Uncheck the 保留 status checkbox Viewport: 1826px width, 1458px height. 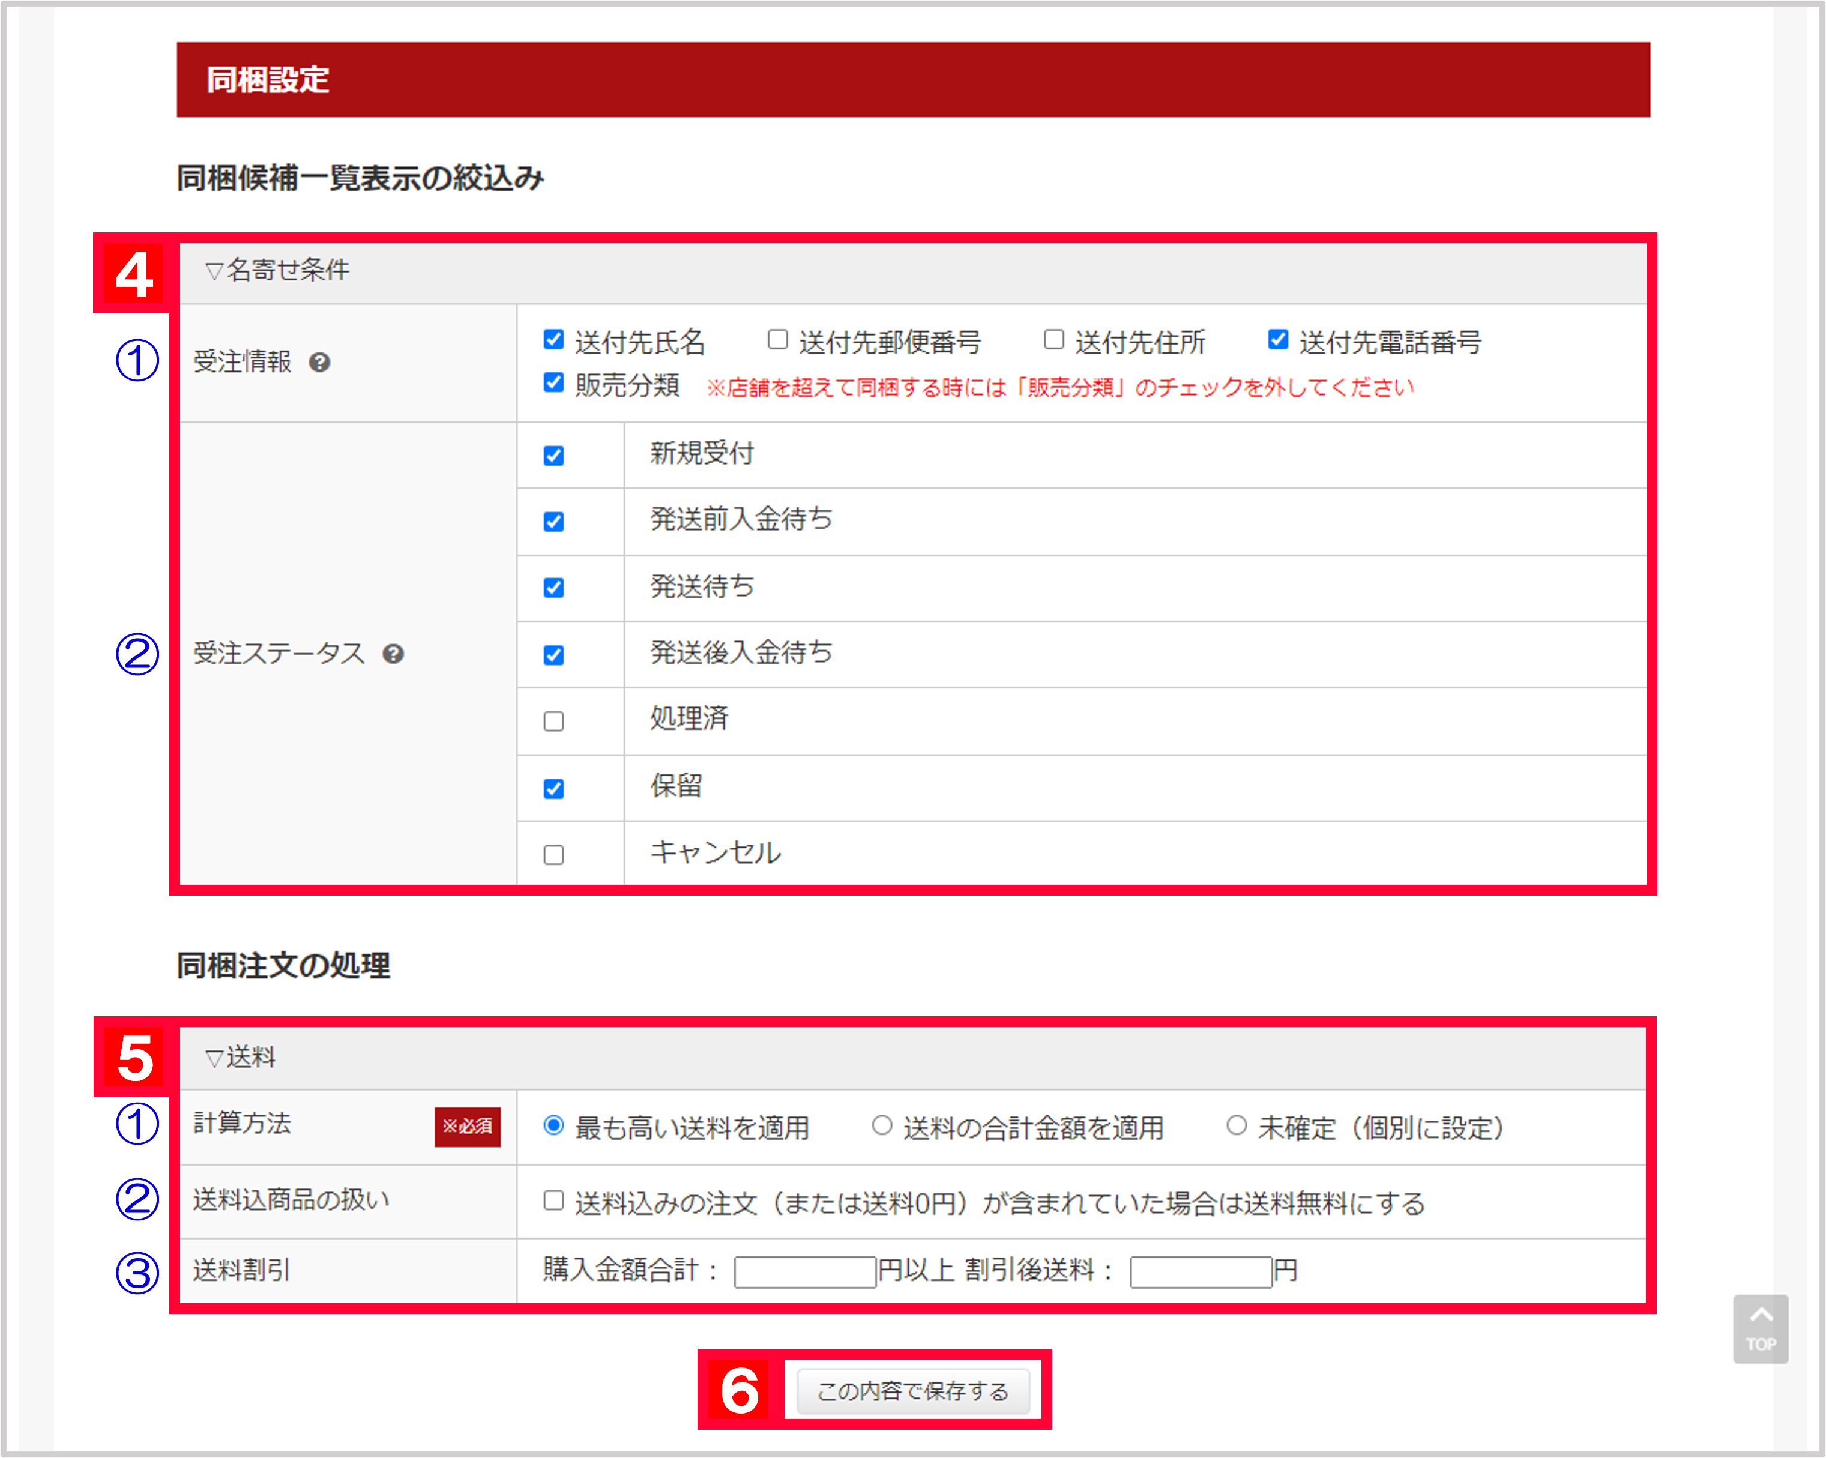[x=554, y=788]
